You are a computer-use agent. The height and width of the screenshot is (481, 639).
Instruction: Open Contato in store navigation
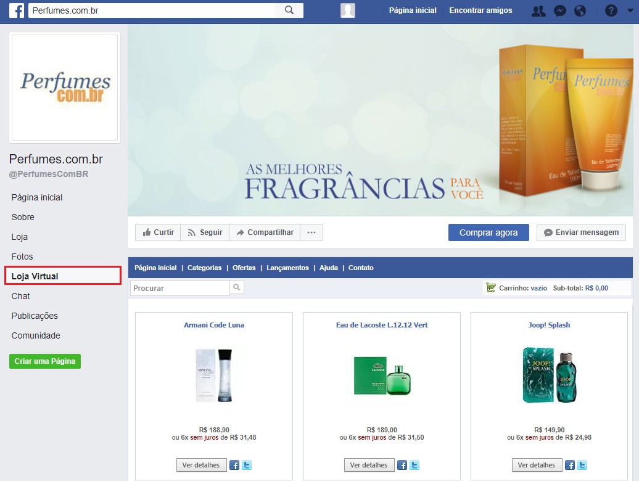pyautogui.click(x=361, y=268)
